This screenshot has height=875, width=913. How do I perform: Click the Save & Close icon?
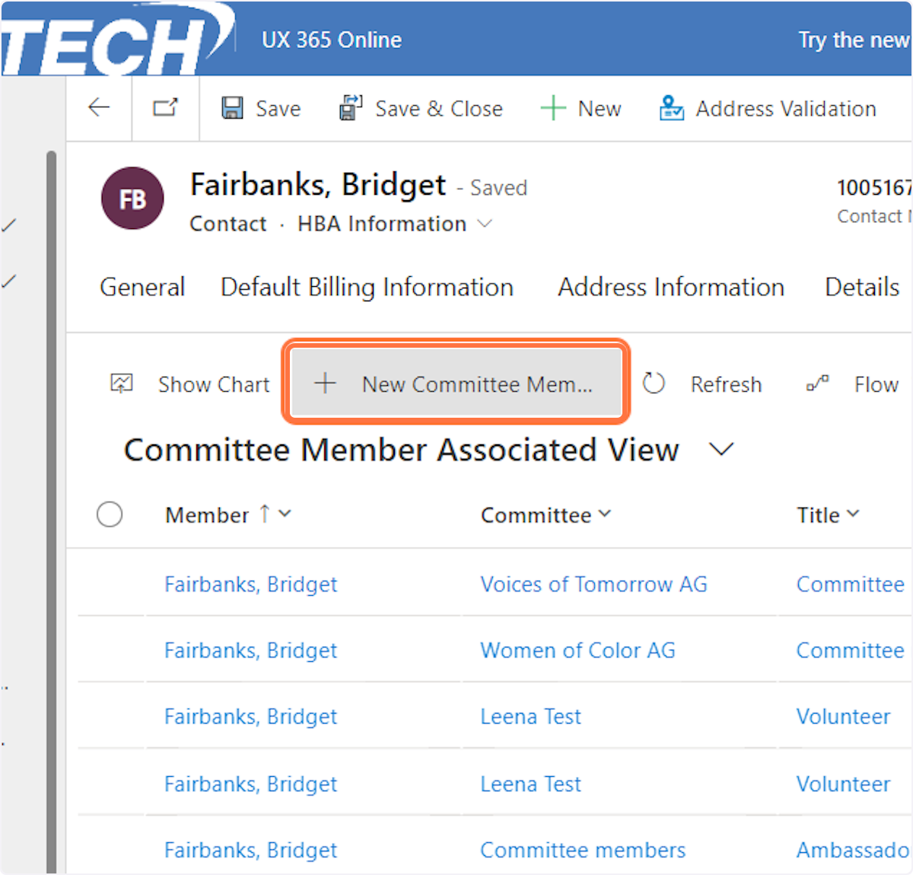(351, 108)
